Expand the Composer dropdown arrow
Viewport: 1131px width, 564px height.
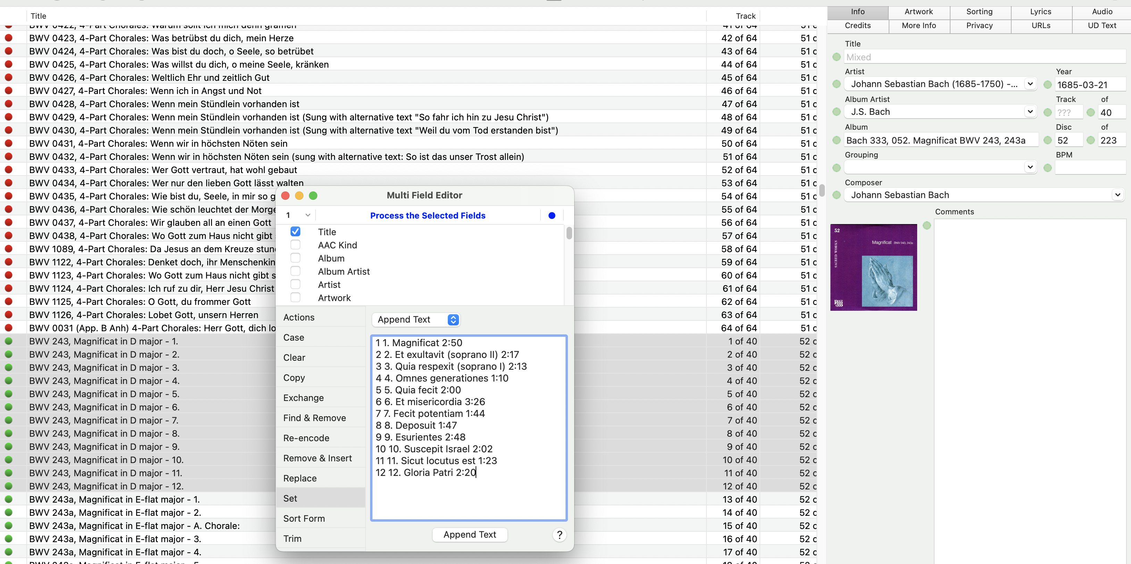tap(1117, 195)
